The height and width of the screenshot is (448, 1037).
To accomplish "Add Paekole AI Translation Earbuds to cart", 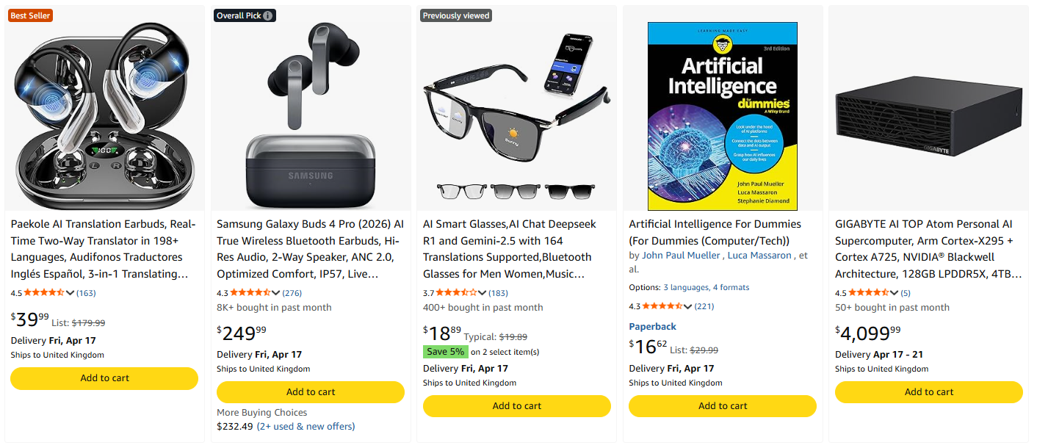I will (104, 378).
